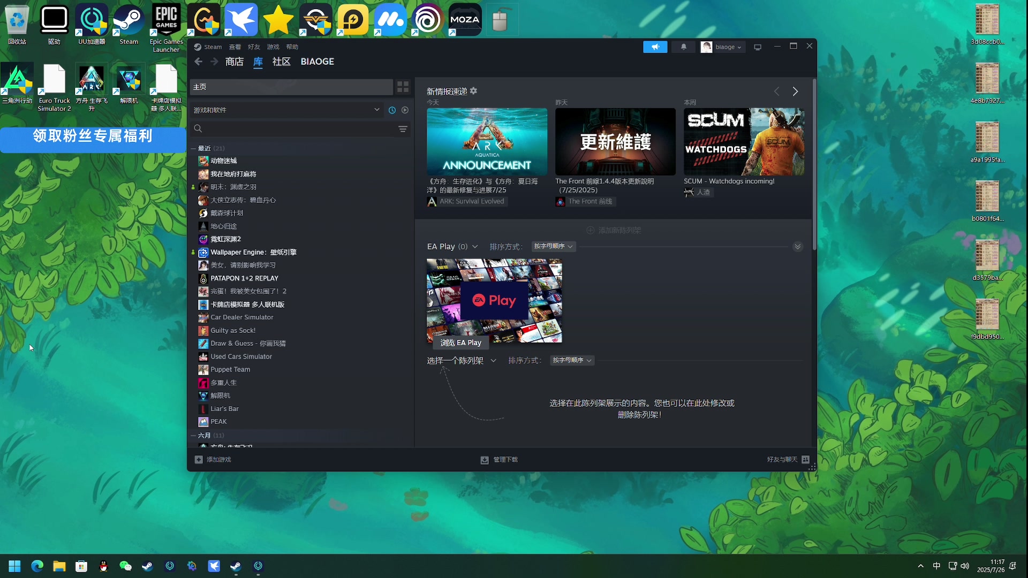1028x578 pixels.
Task: Open the advanced library filter icon
Action: [x=403, y=129]
